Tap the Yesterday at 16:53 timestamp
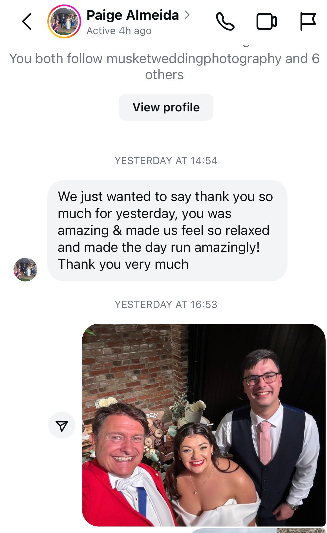 pyautogui.click(x=166, y=305)
